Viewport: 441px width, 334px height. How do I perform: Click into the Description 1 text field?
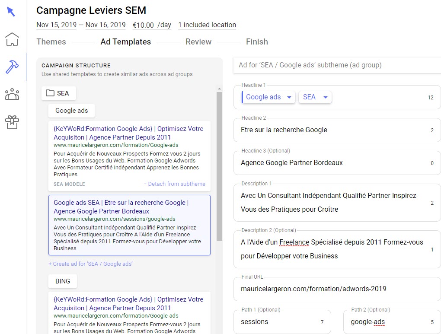pyautogui.click(x=337, y=202)
